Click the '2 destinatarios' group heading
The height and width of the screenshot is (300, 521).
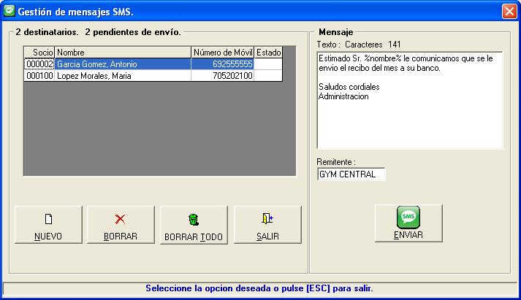[x=99, y=32]
